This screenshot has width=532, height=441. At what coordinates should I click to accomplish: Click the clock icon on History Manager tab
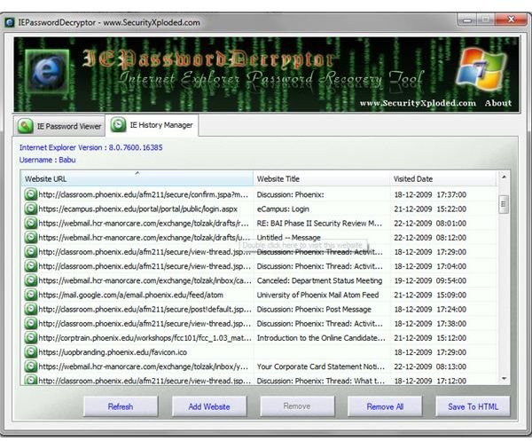[118, 125]
